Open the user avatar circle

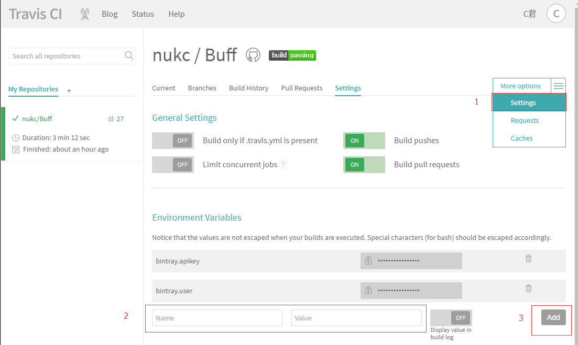pyautogui.click(x=556, y=14)
